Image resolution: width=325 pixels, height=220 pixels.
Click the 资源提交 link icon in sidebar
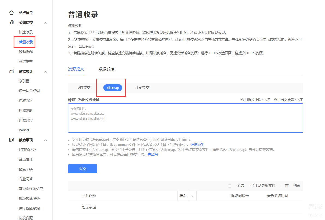[x=11, y=23]
